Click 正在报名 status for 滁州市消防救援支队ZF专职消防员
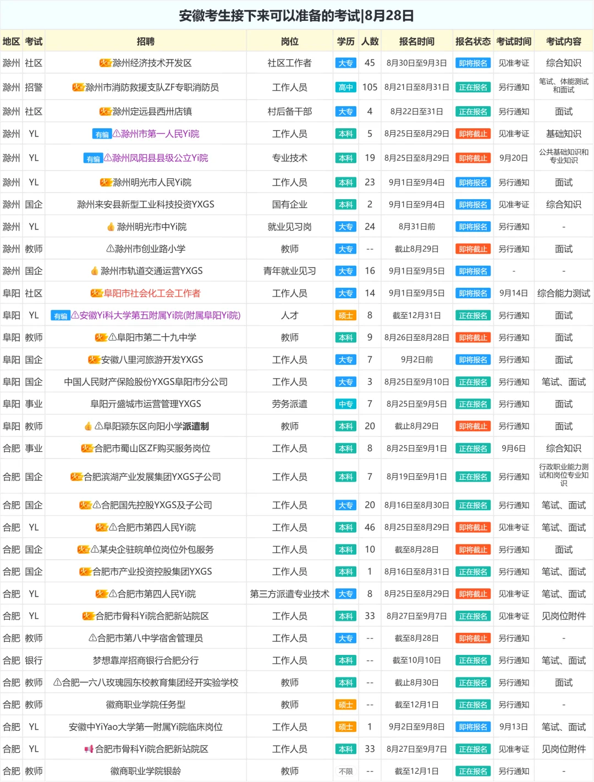This screenshot has width=594, height=782. coord(473,88)
